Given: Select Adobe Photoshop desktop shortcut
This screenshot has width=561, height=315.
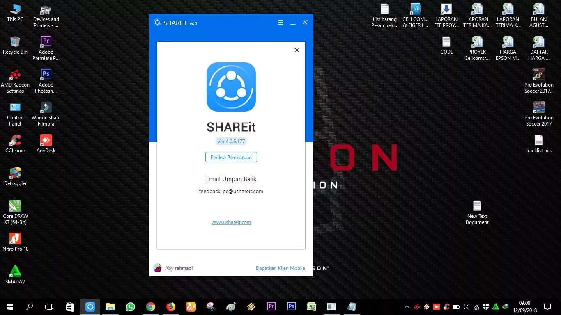Looking at the screenshot, I should [46, 82].
